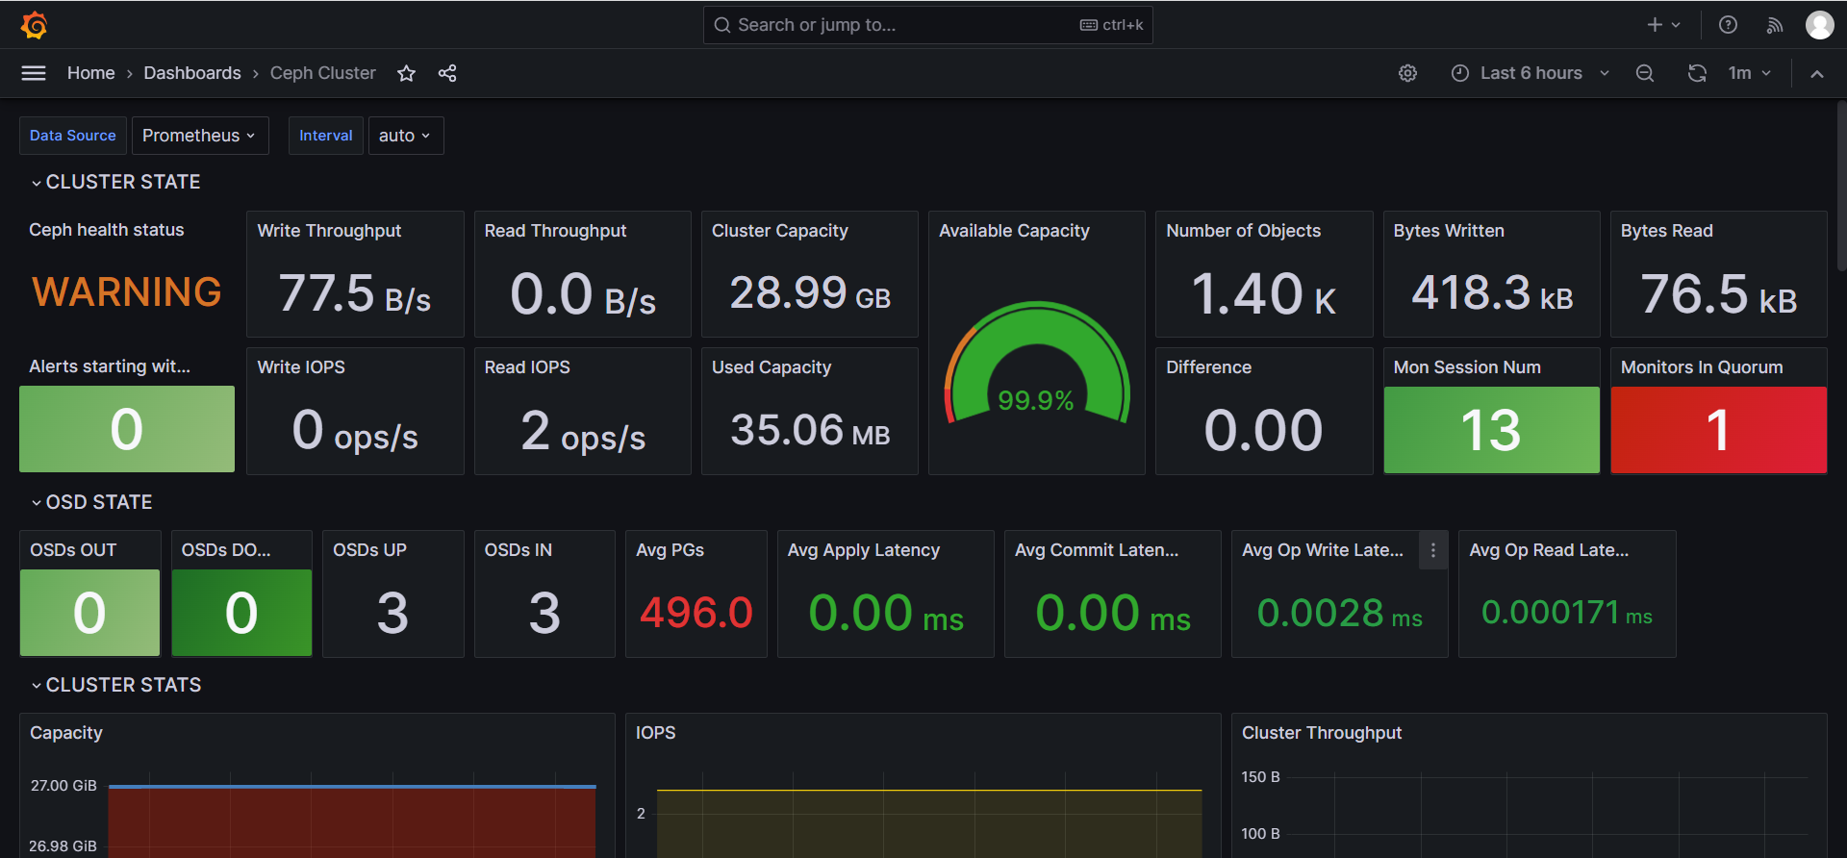
Task: Collapse the CLUSTER STATE row
Action: [115, 182]
